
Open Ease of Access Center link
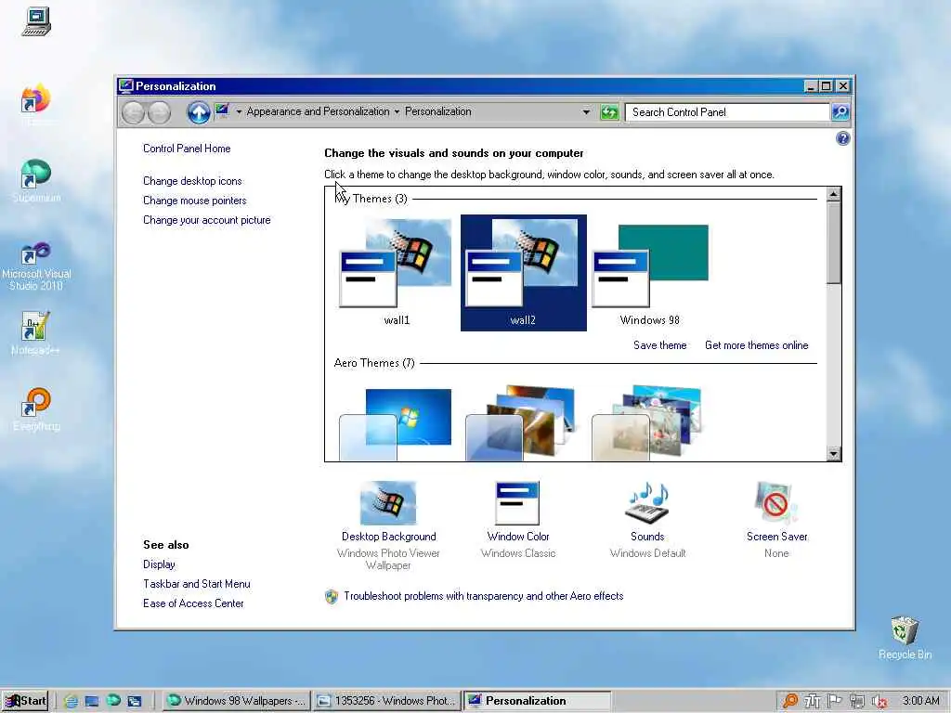tap(193, 603)
